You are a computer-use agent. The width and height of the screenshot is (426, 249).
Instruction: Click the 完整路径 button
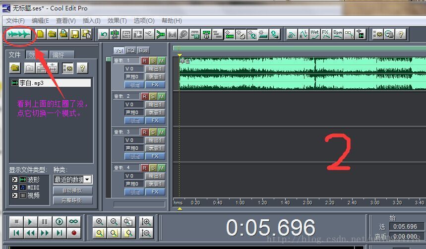[72, 200]
